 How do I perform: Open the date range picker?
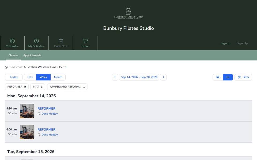coord(139,77)
